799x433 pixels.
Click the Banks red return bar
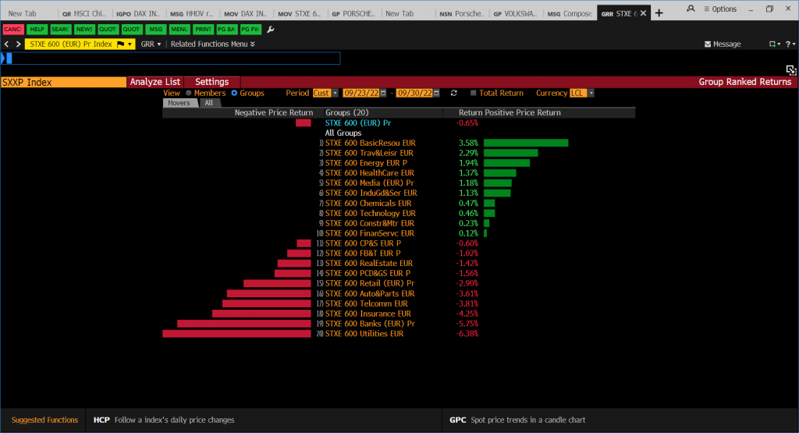[244, 324]
